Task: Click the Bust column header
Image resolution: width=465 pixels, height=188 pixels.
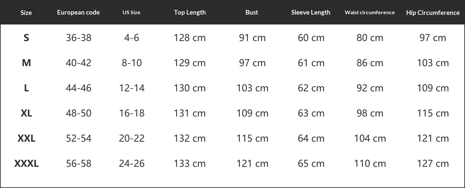Action: point(252,13)
